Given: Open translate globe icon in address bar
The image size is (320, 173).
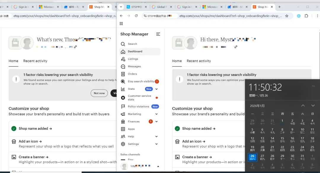Looking at the screenshot, I should pyautogui.click(x=299, y=16).
